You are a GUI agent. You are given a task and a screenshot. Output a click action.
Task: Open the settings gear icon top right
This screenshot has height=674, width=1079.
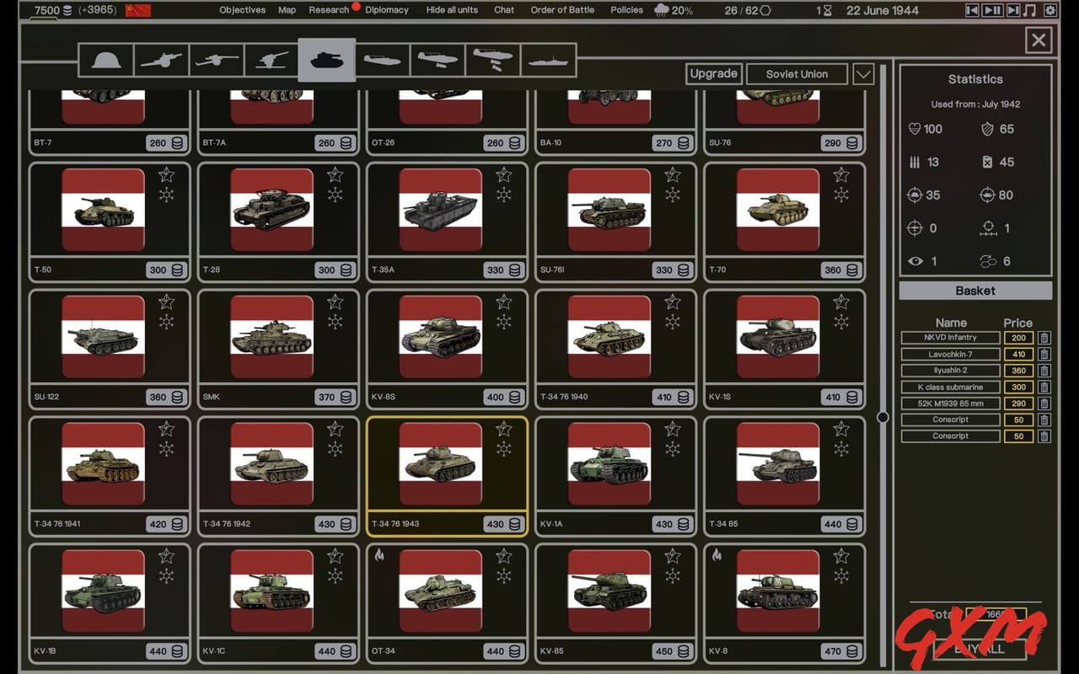pyautogui.click(x=1050, y=11)
